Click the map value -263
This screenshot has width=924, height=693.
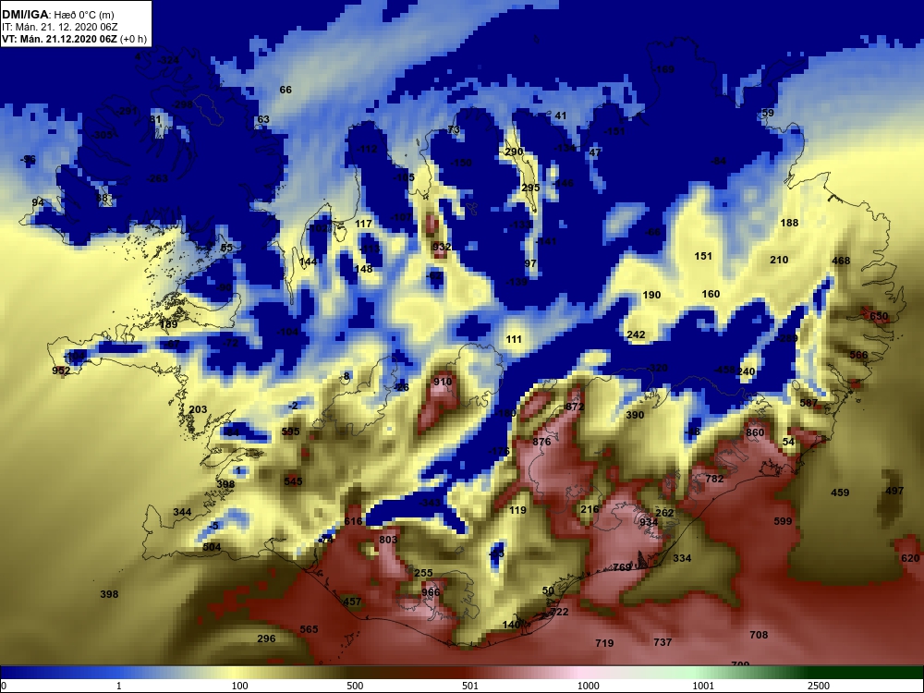[156, 178]
